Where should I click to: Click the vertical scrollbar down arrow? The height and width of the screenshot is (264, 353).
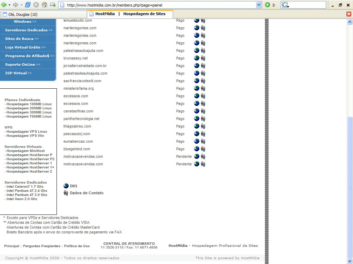(x=350, y=261)
